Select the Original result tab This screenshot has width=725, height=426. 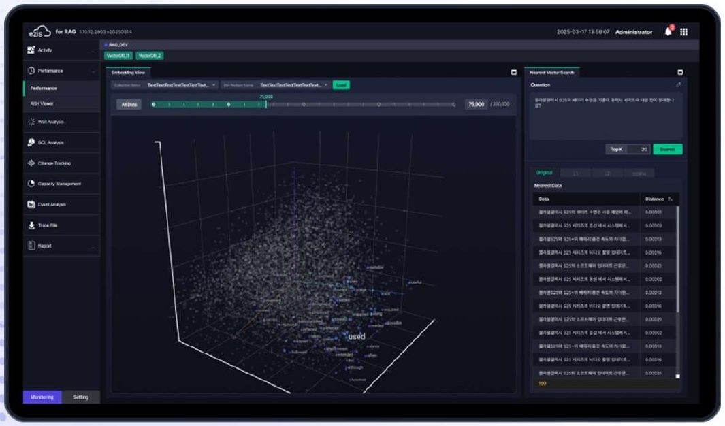[x=544, y=173]
